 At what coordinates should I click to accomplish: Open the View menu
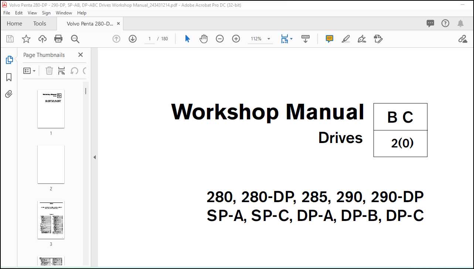(32, 13)
